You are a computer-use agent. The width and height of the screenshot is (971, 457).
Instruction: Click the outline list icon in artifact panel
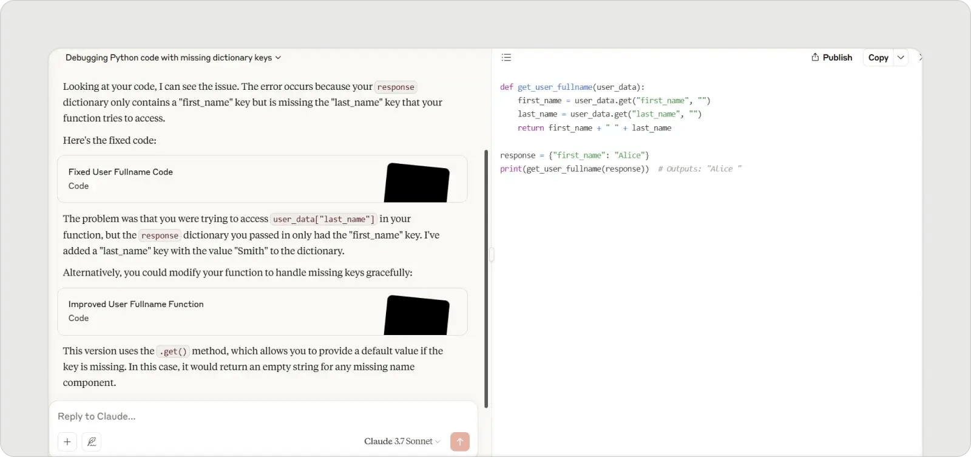[x=506, y=58]
